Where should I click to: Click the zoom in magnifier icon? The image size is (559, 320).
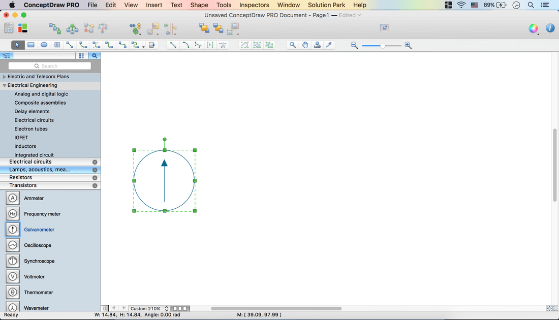pos(408,46)
